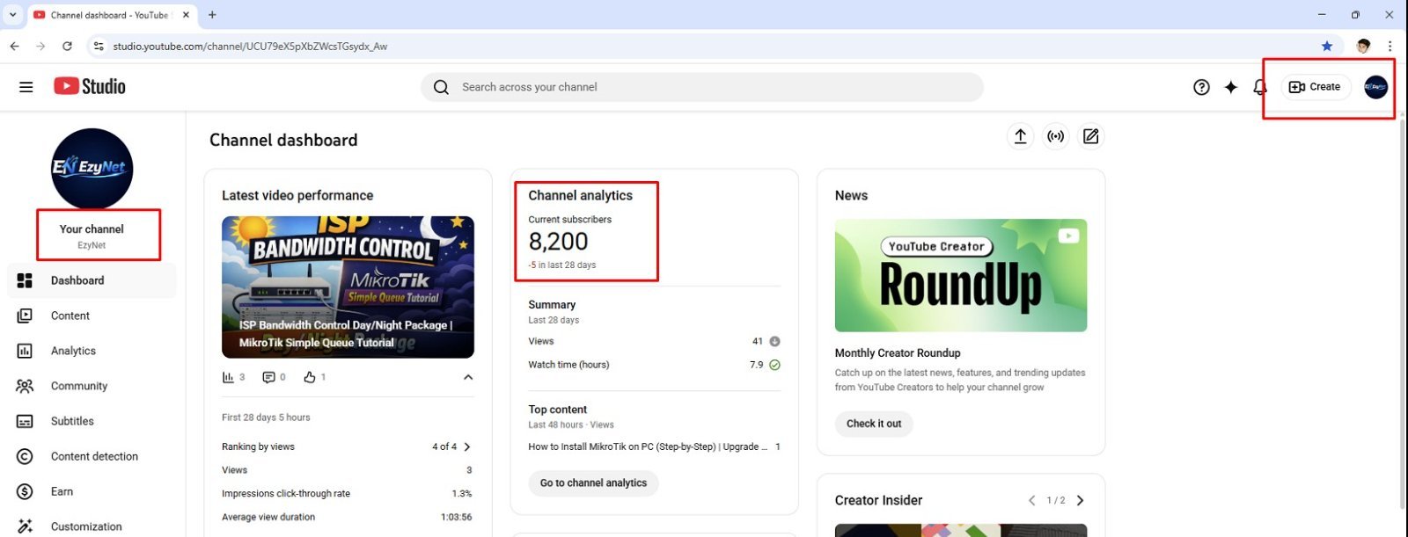
Task: Open the hamburger navigation menu
Action: coord(26,87)
